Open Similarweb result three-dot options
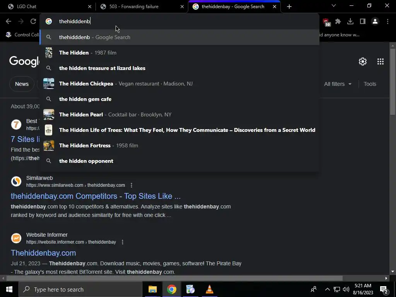The width and height of the screenshot is (396, 297). 131,185
